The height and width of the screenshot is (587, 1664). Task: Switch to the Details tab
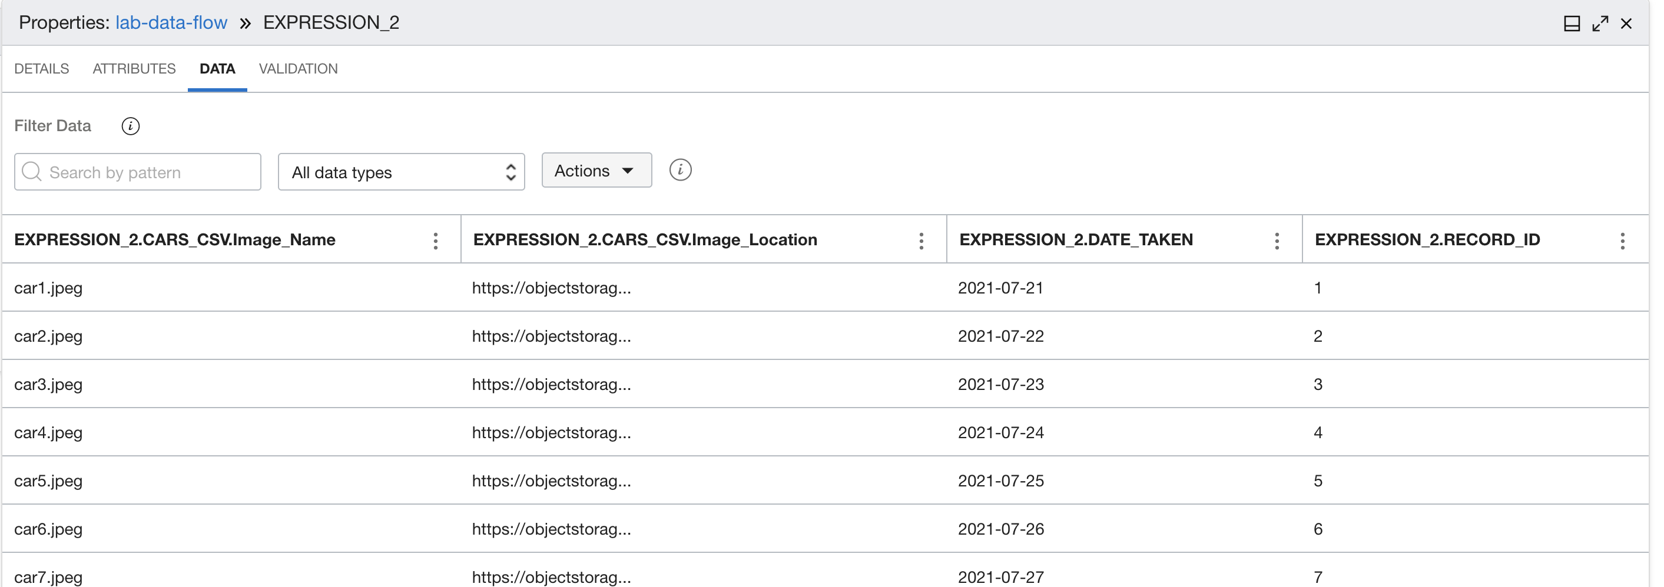41,69
